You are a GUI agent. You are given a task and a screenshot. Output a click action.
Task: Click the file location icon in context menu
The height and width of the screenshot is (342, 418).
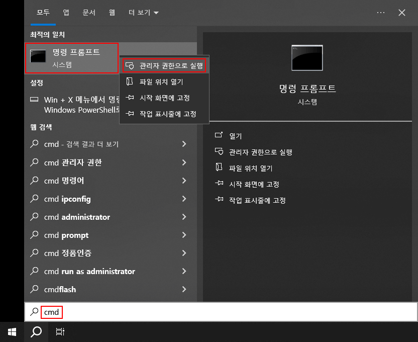pyautogui.click(x=130, y=81)
